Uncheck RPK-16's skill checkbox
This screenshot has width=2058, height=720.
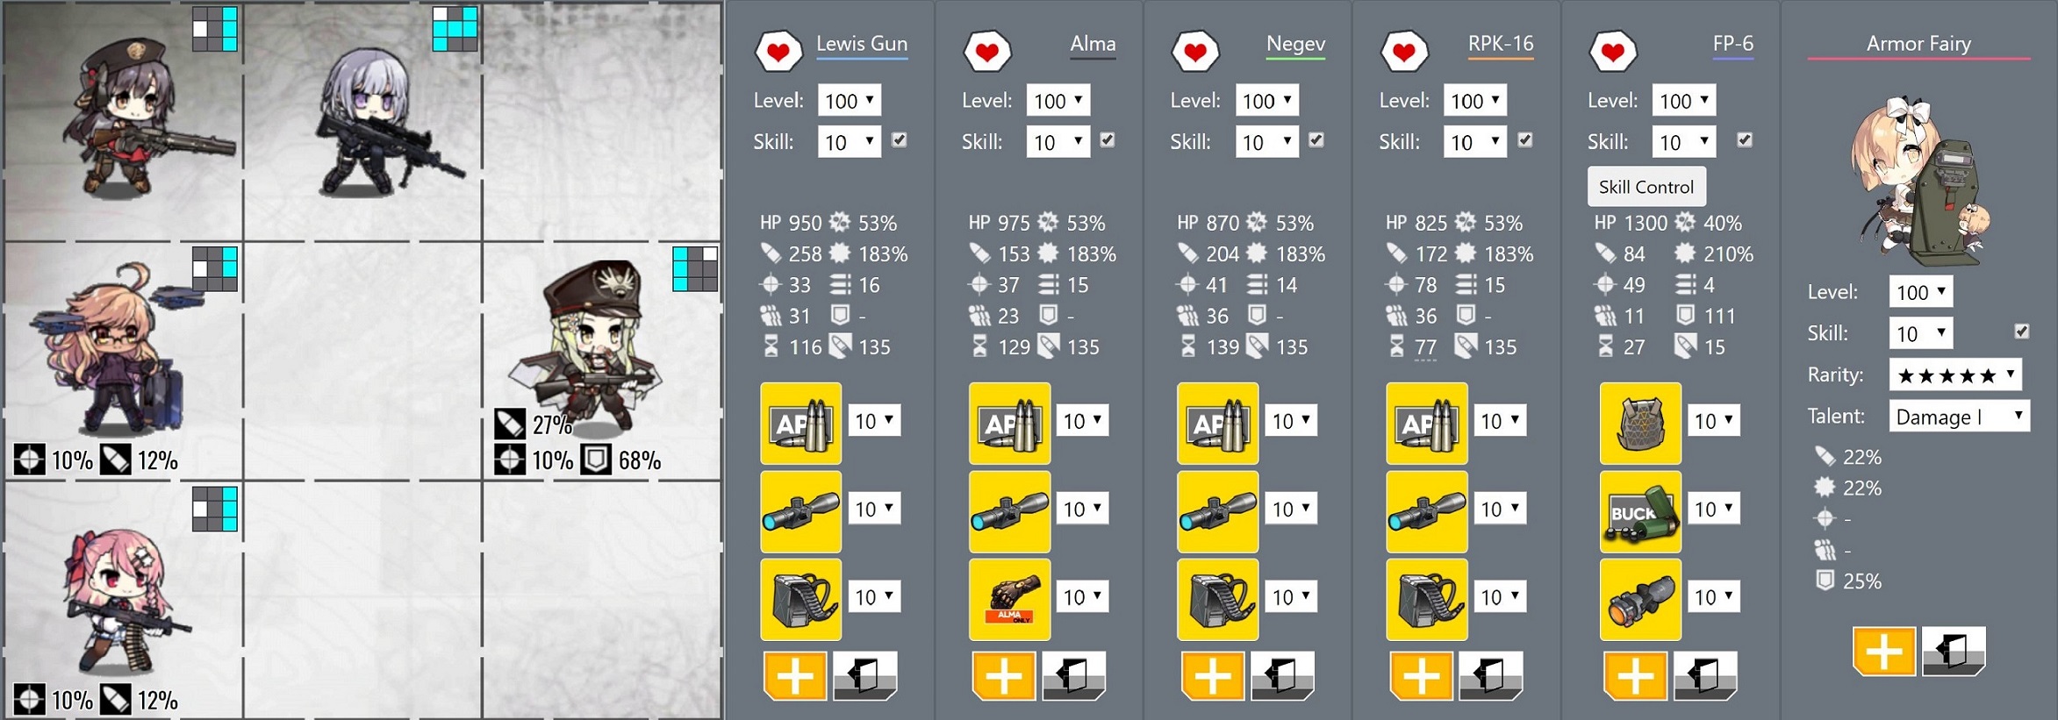point(1525,139)
